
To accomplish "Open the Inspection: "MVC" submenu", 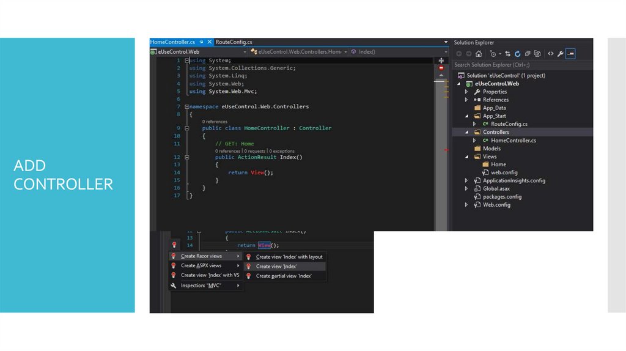I will [205, 286].
